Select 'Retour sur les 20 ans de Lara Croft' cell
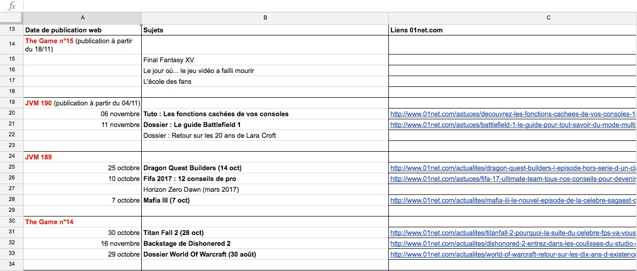The image size is (637, 271). coord(265,135)
